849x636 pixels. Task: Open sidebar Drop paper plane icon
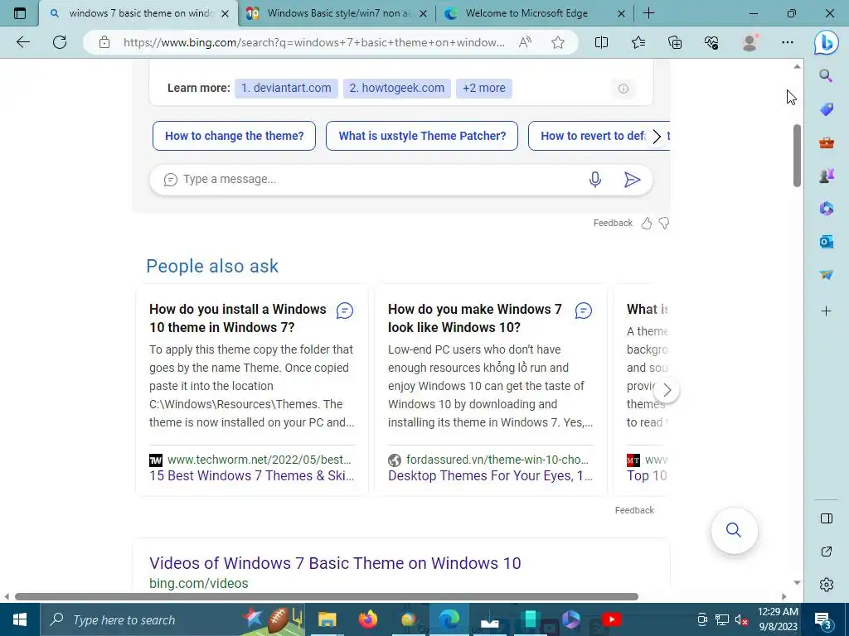point(827,275)
